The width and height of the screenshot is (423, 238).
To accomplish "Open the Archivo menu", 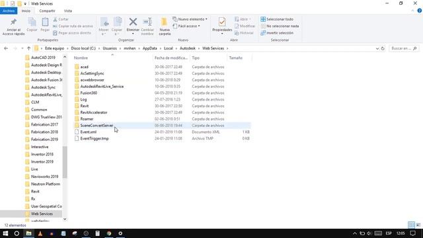I will click(x=9, y=11).
